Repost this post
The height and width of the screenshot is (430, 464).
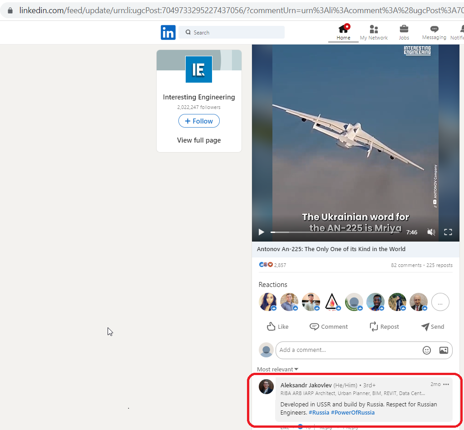click(x=384, y=327)
